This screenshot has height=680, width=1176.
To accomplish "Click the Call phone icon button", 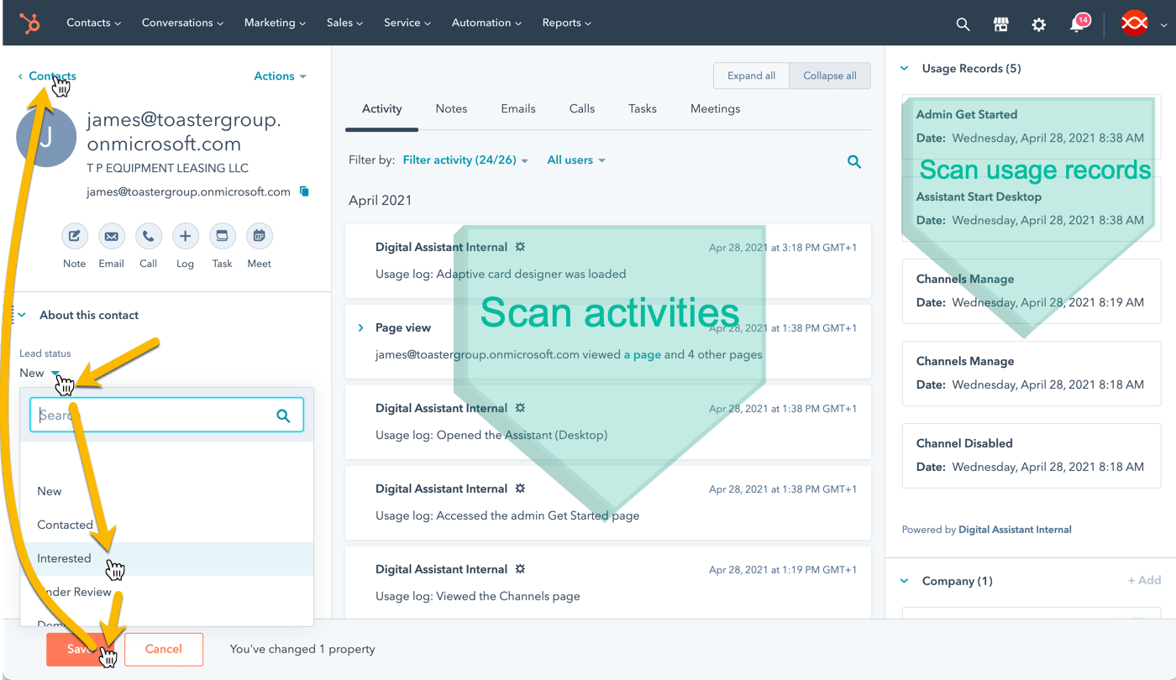I will click(x=148, y=236).
